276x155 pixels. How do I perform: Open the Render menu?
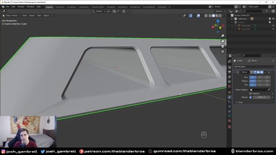pos(21,7)
